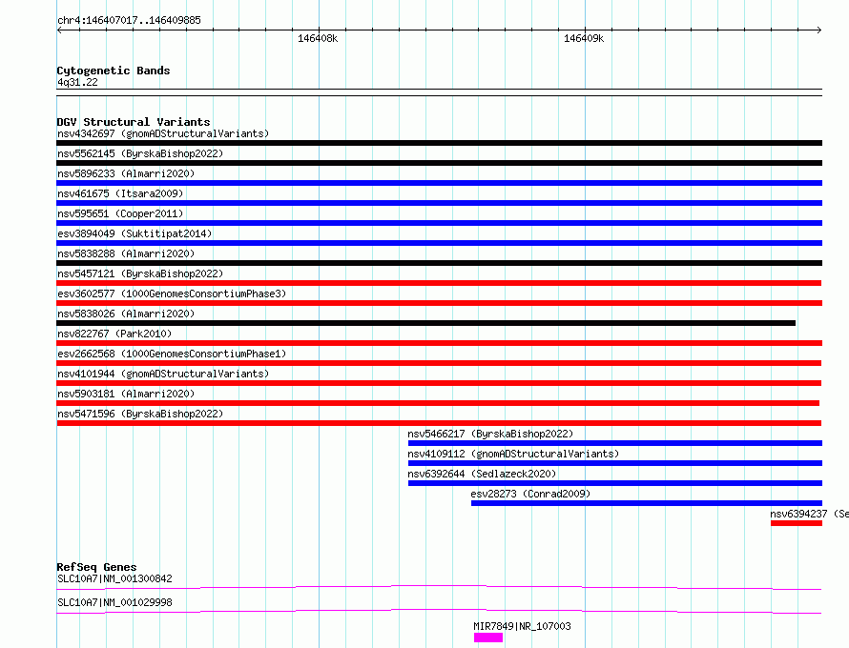This screenshot has width=849, height=648.
Task: Click nsv5471596 ByrskaBishop2022 label
Action: tap(140, 414)
